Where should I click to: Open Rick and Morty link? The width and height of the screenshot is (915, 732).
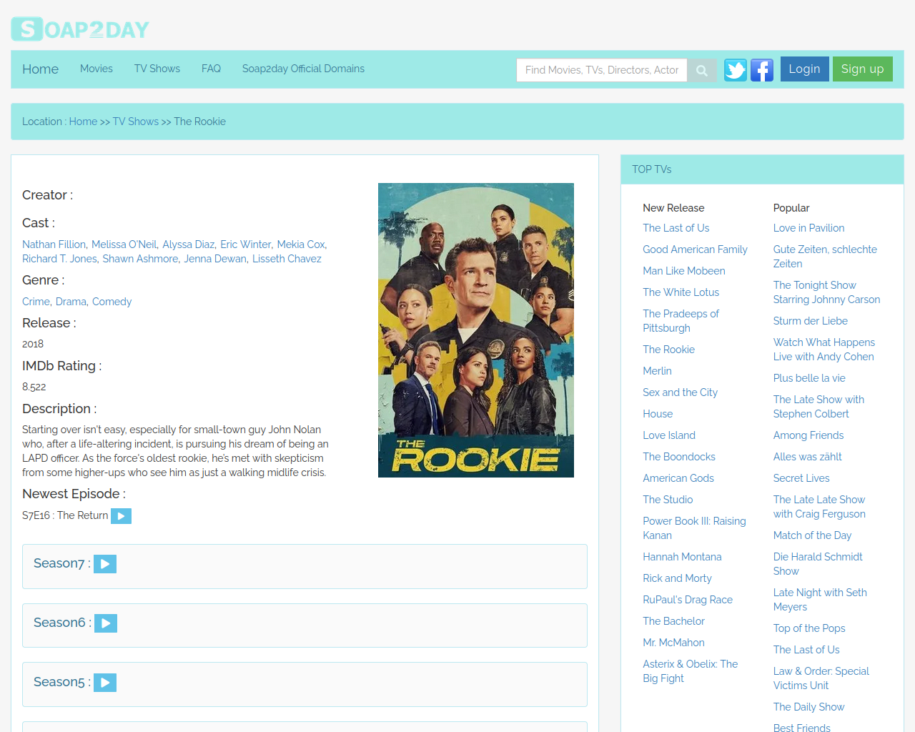[x=677, y=578]
